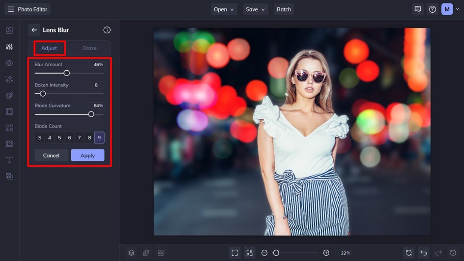Screen dimensions: 464x261
Task: Open the Photo Editor hamburger menu
Action: 11,9
